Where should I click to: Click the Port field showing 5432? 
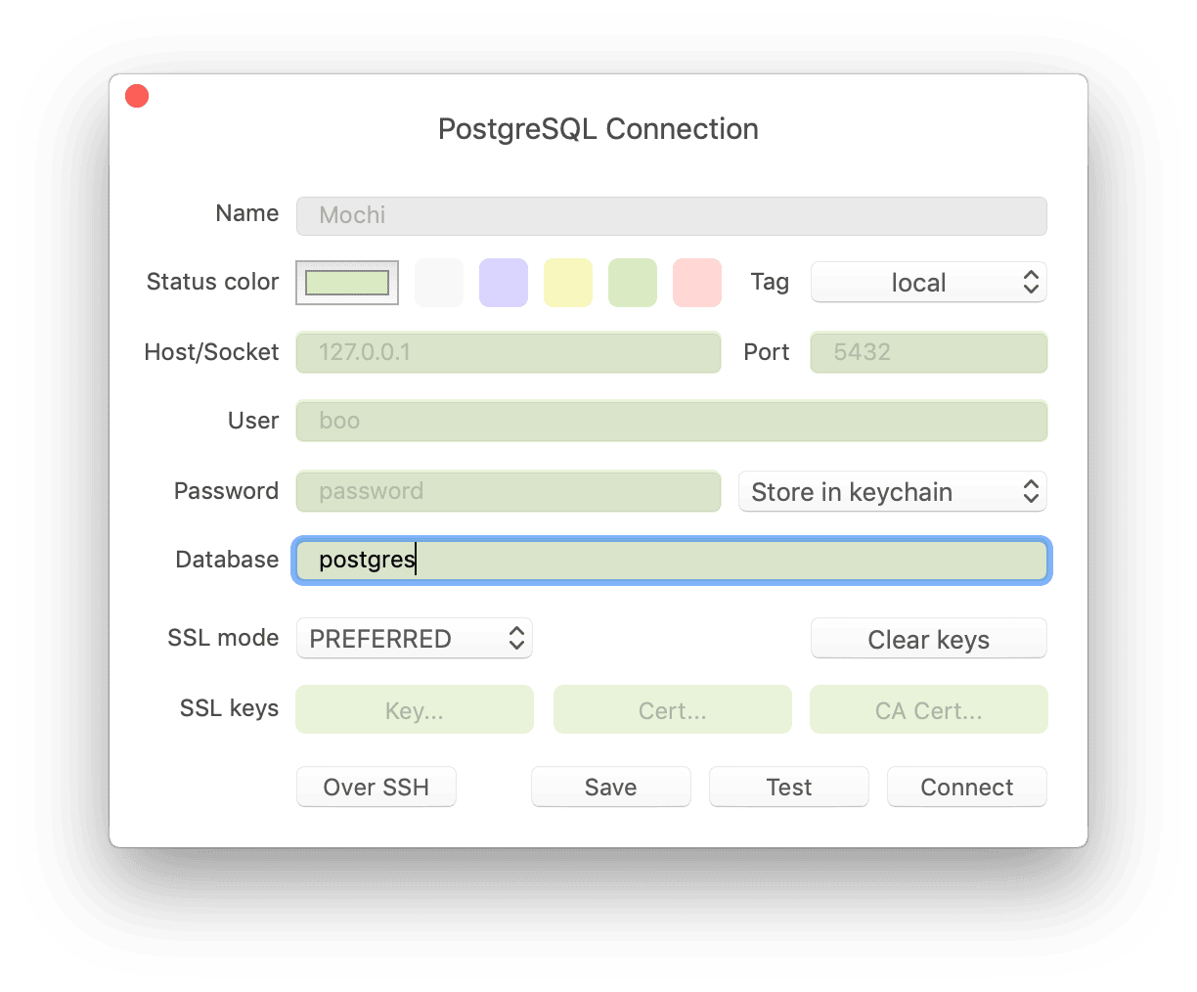pos(929,352)
